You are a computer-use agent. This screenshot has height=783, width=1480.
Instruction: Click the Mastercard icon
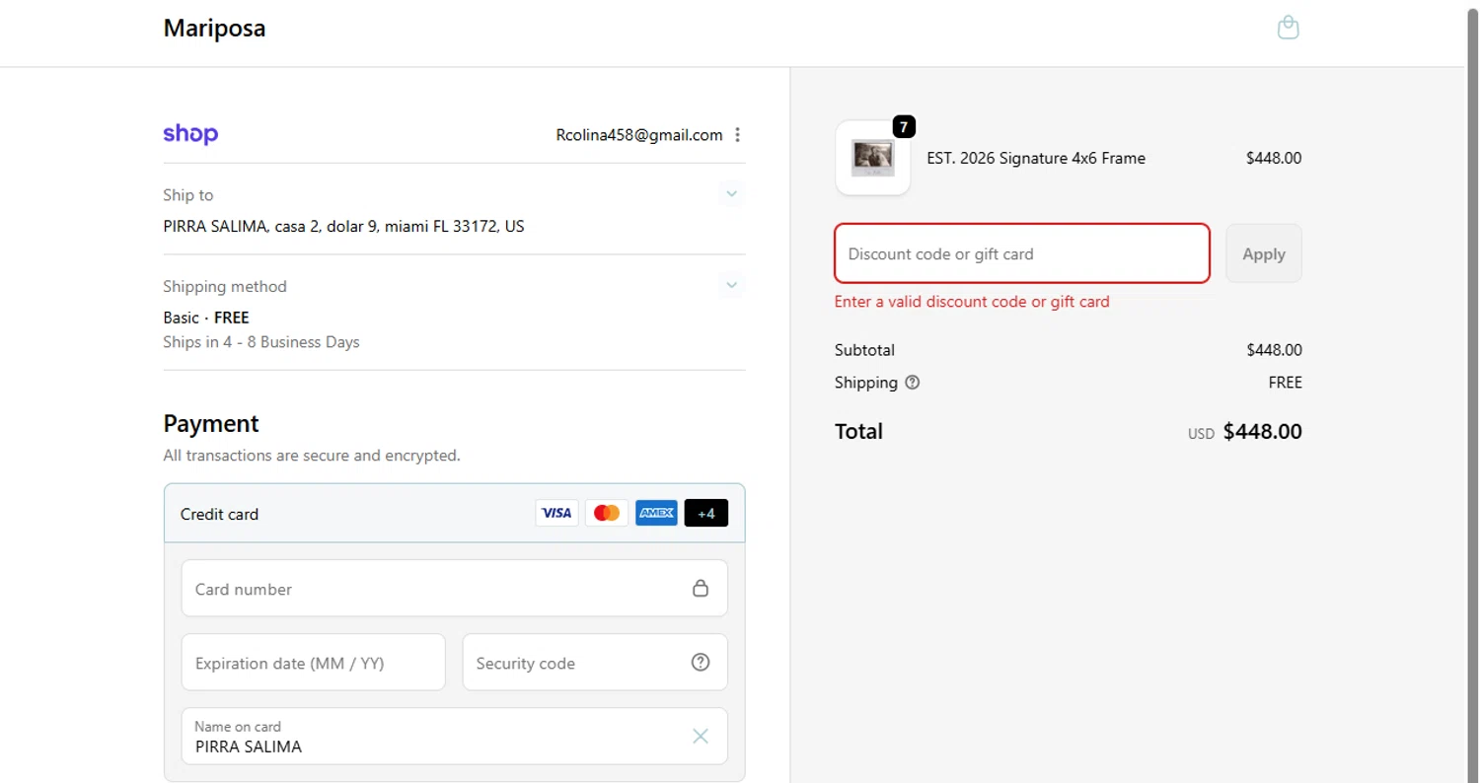[607, 513]
